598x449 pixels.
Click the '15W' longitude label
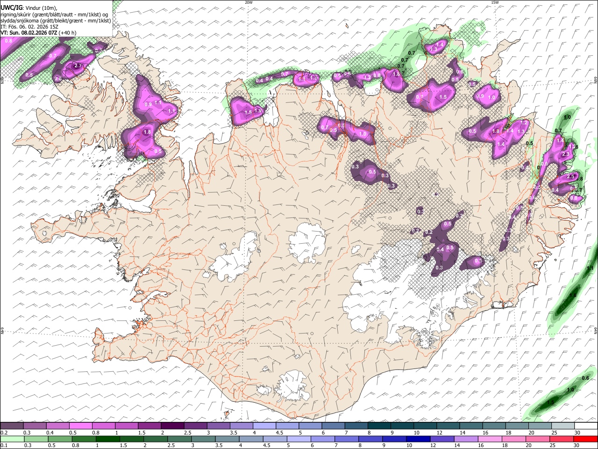coord(495,2)
